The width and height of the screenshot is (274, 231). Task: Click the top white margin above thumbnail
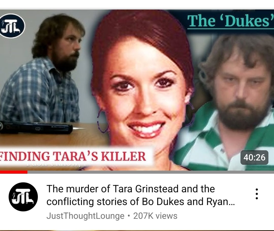(x=137, y=4)
